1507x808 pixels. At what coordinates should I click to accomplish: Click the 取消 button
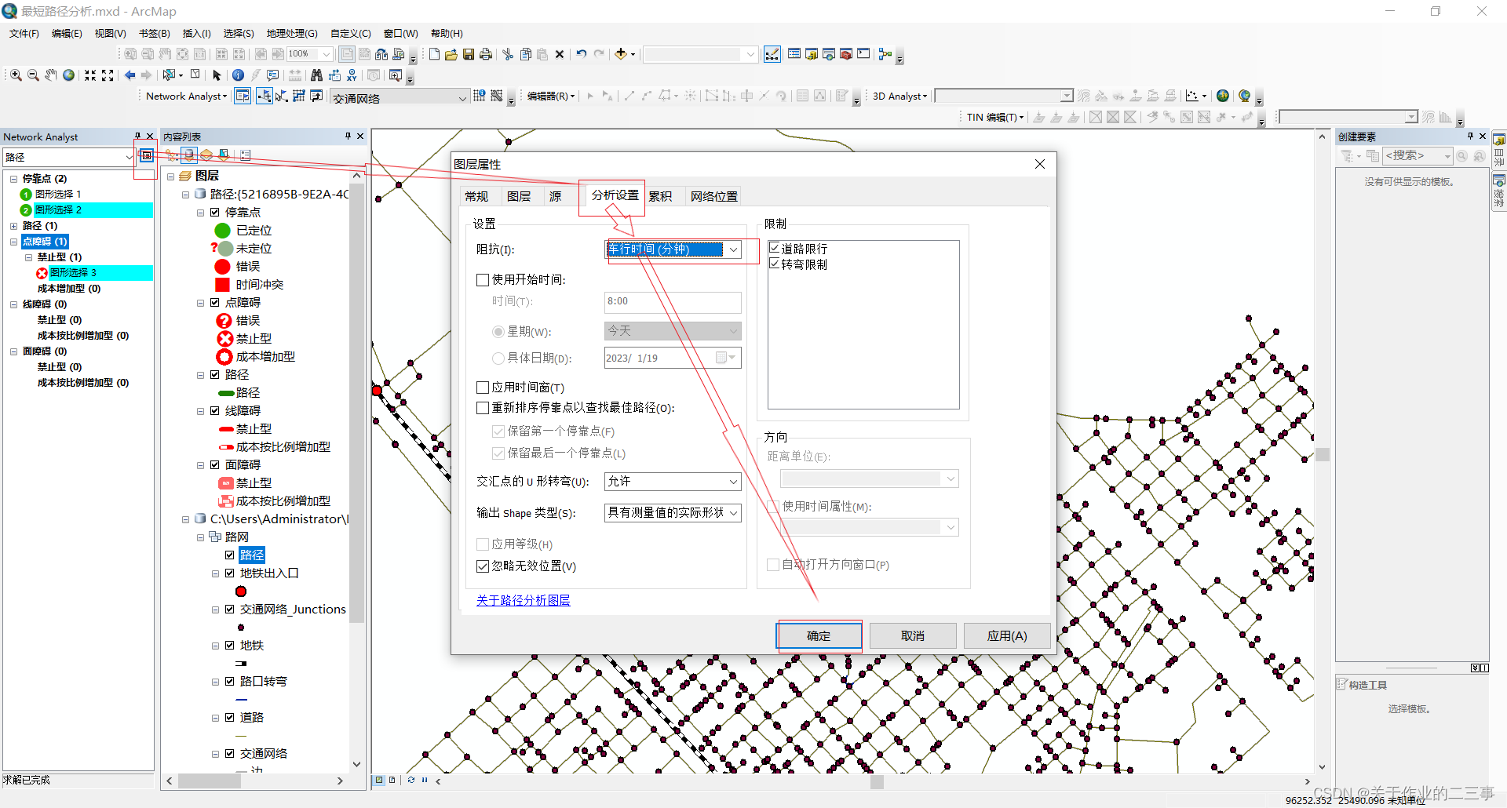pos(913,635)
